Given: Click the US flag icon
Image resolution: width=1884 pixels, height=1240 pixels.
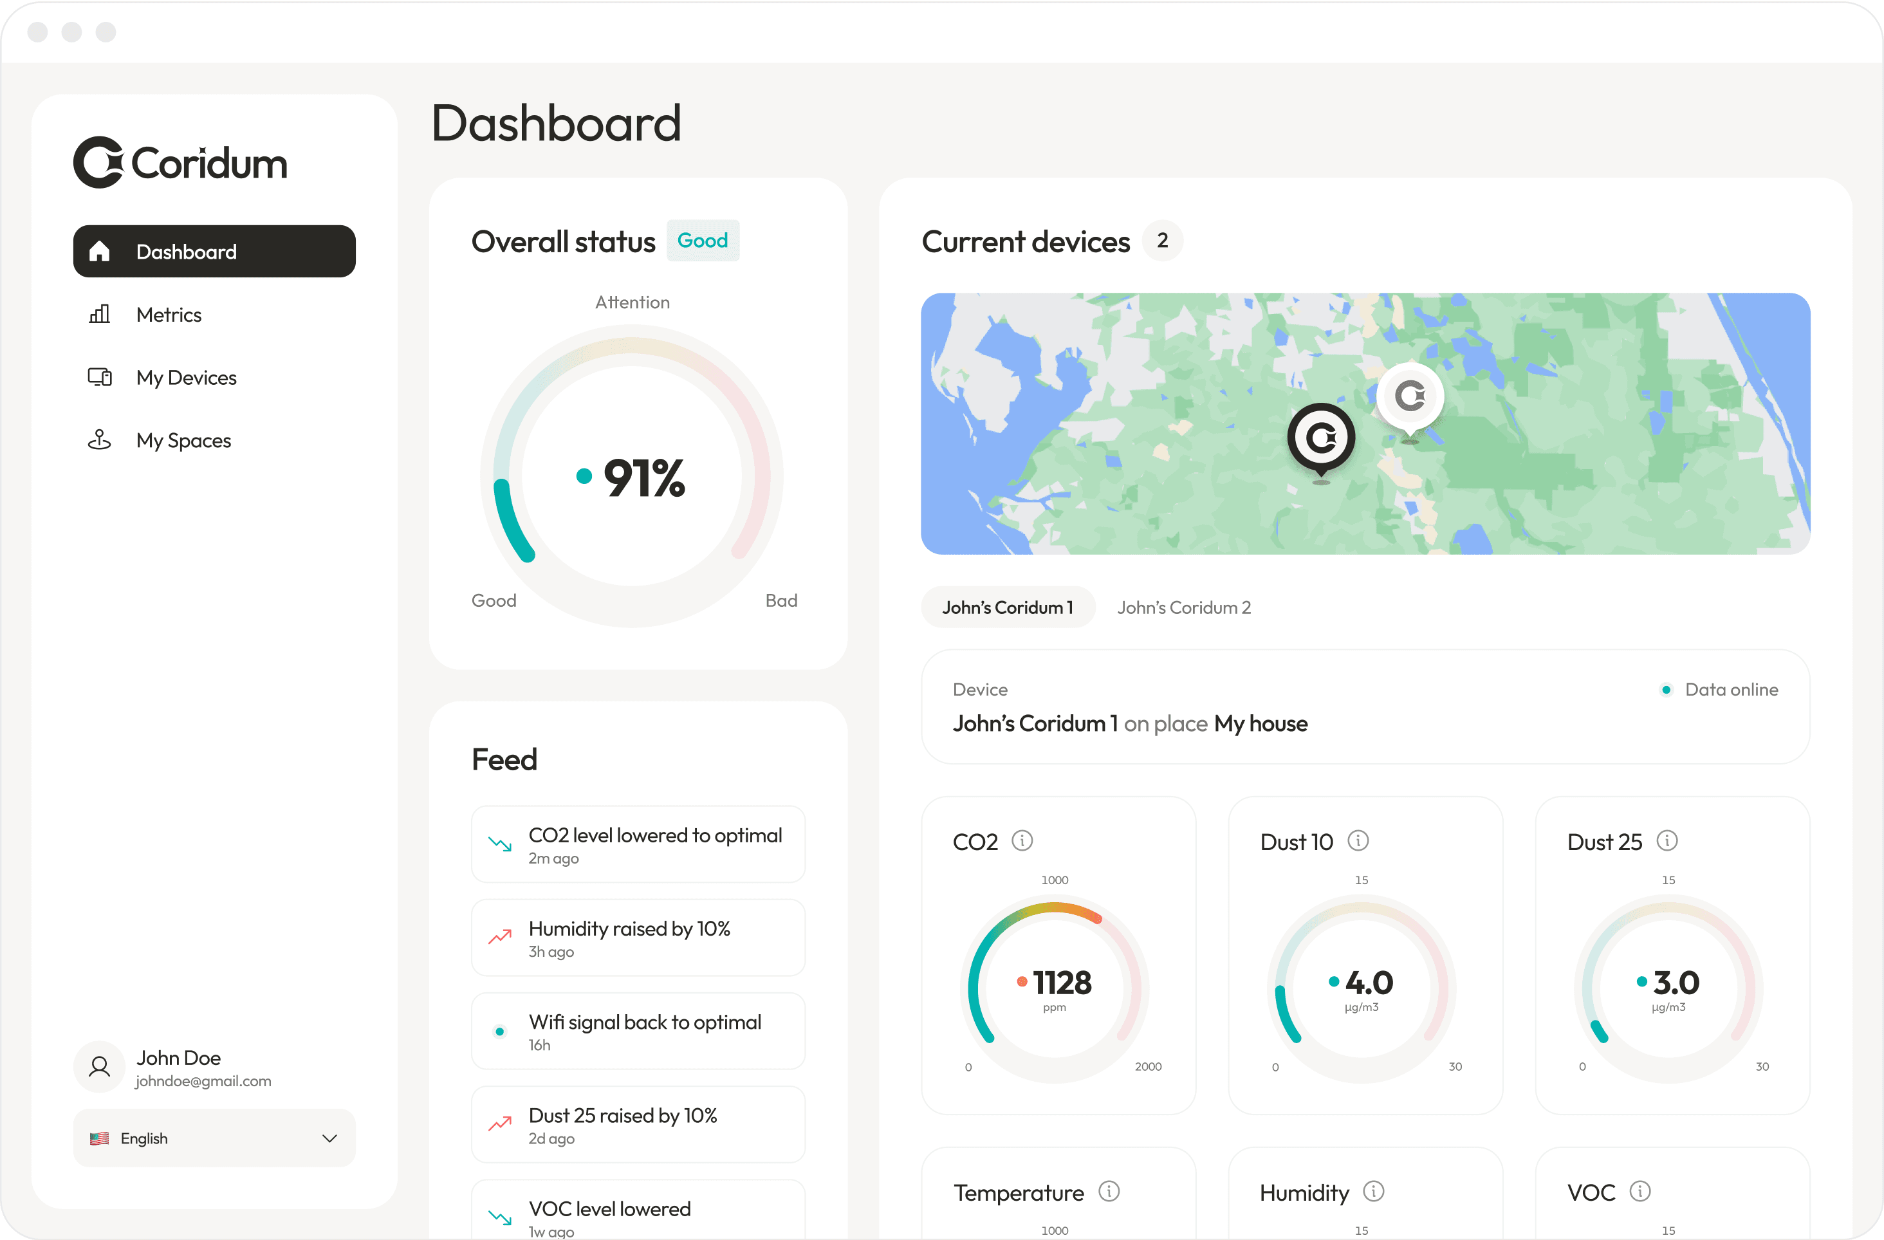Looking at the screenshot, I should pos(99,1138).
